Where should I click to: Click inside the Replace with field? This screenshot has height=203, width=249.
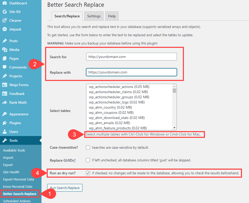131,72
